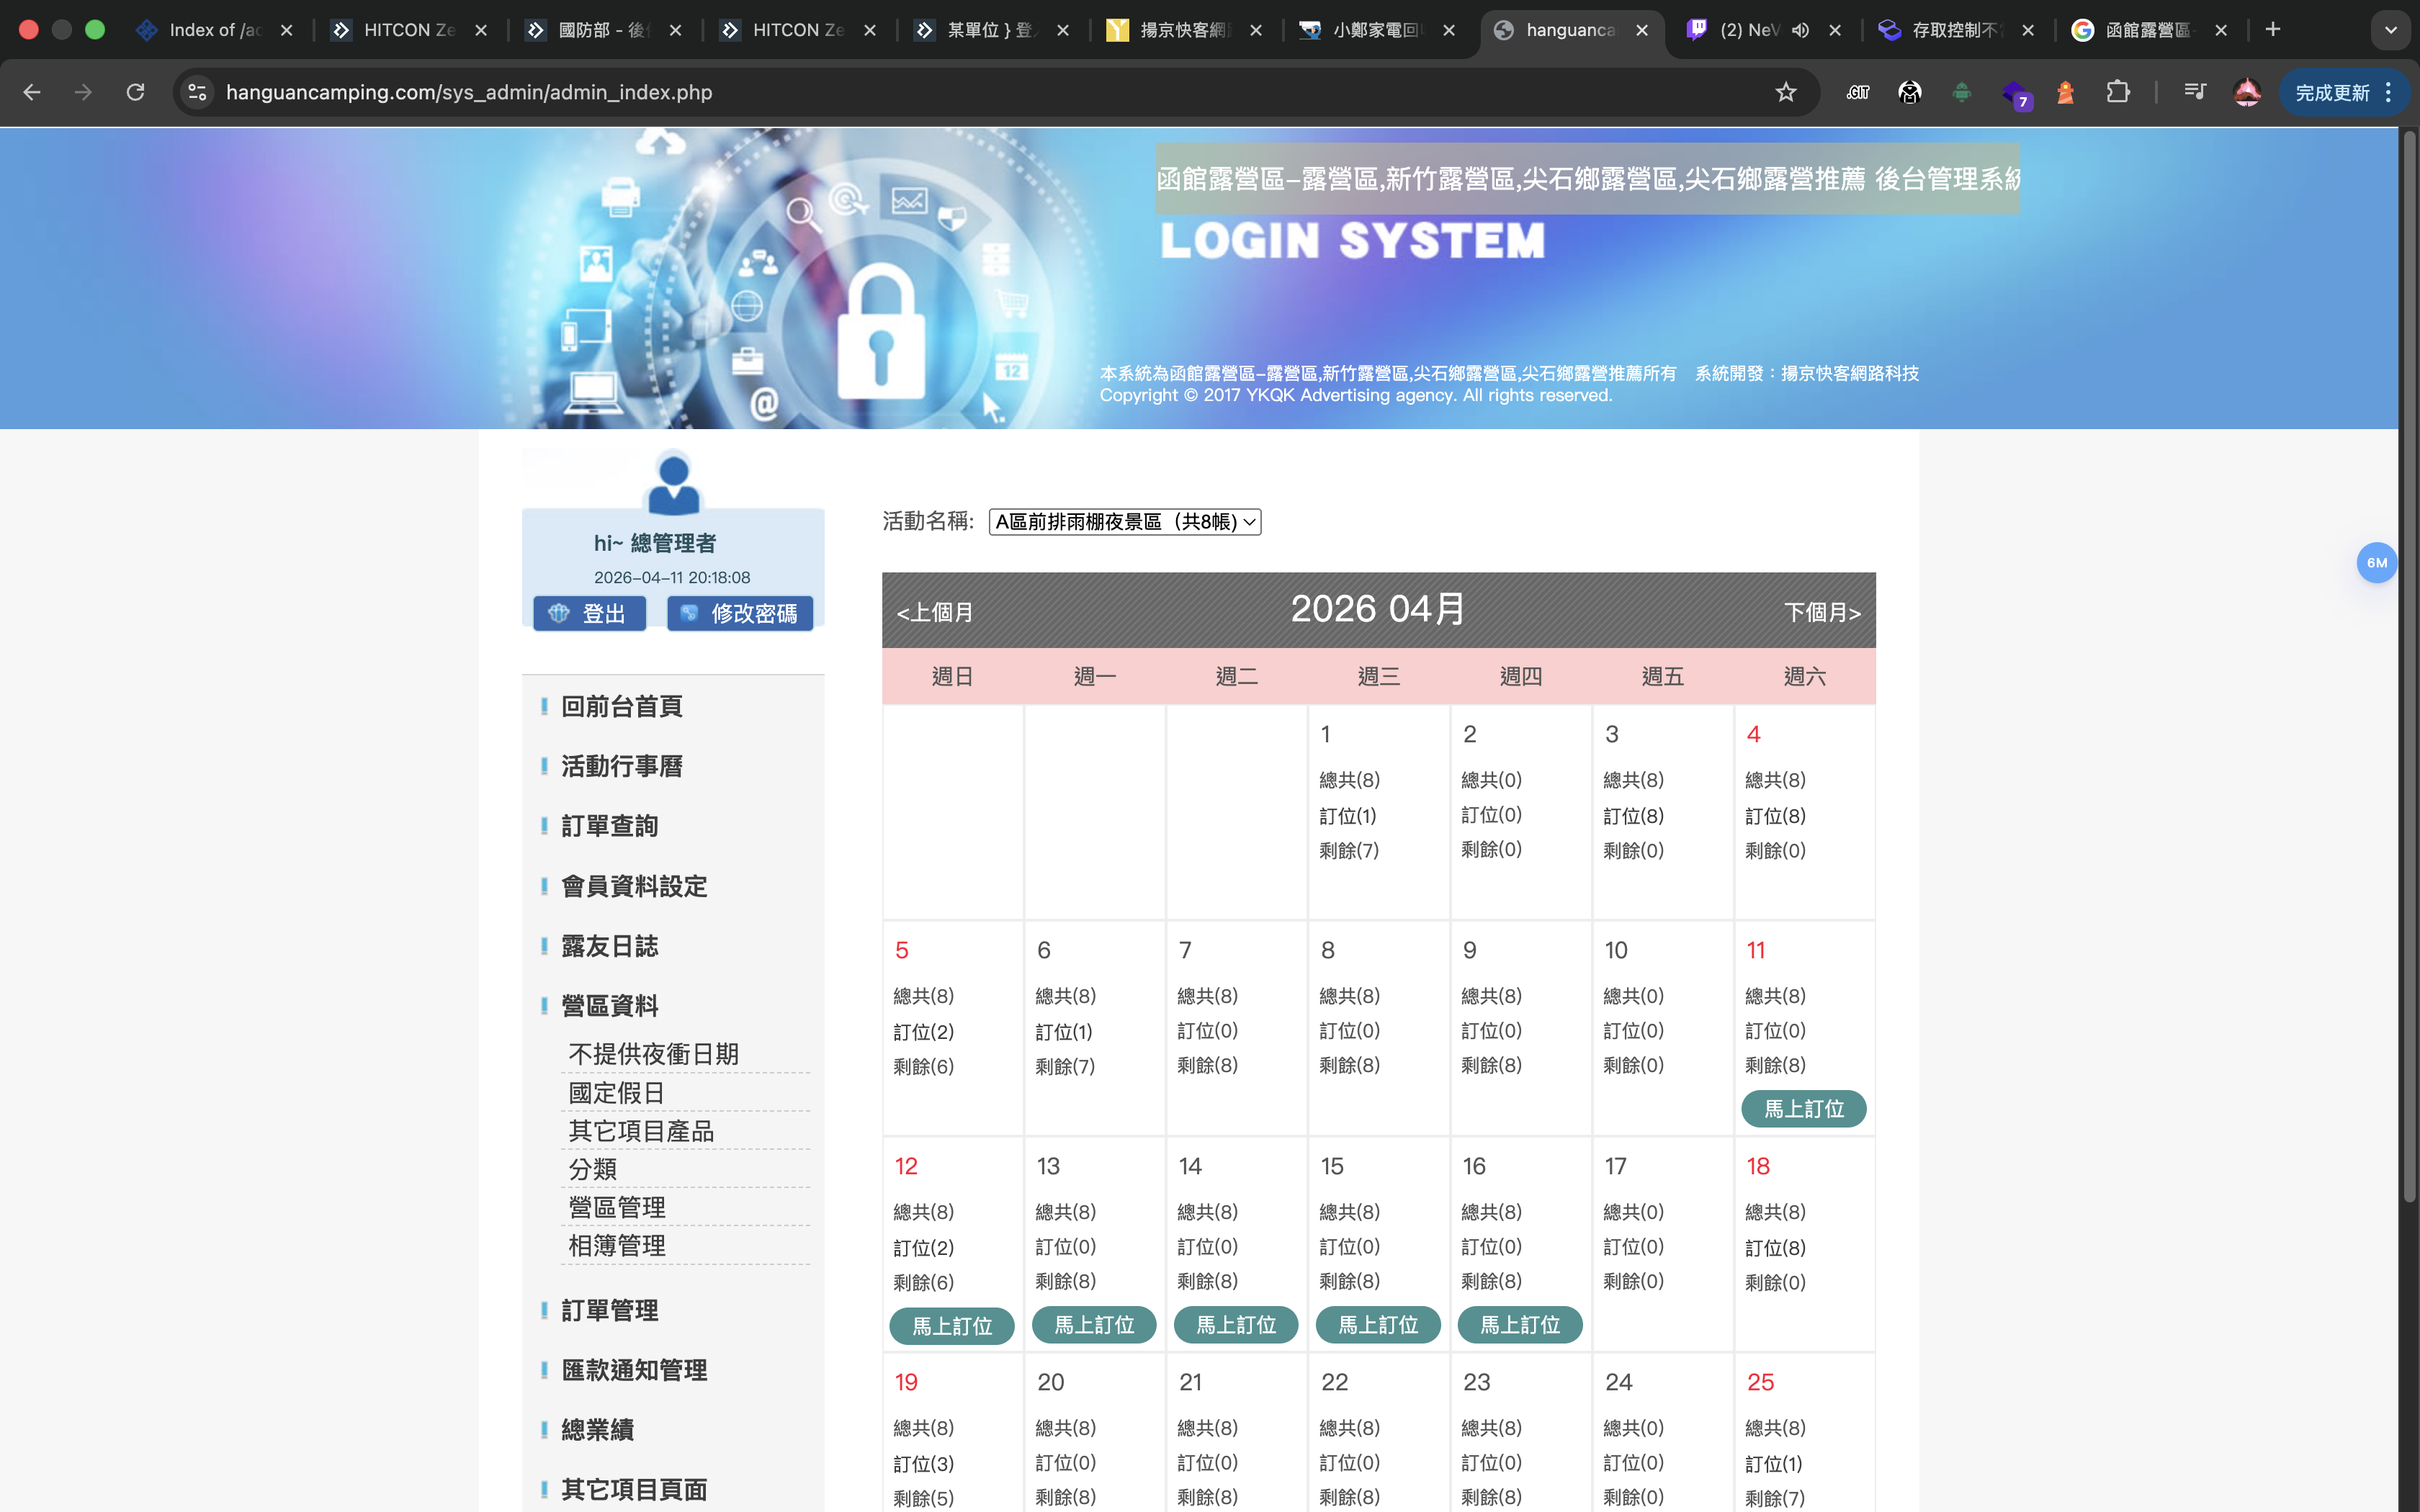Click the orange figure extension icon

tap(2065, 92)
